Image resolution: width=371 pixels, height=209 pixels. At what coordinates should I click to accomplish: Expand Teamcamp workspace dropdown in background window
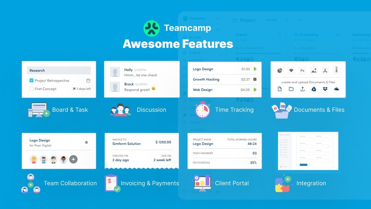[x=218, y=19]
